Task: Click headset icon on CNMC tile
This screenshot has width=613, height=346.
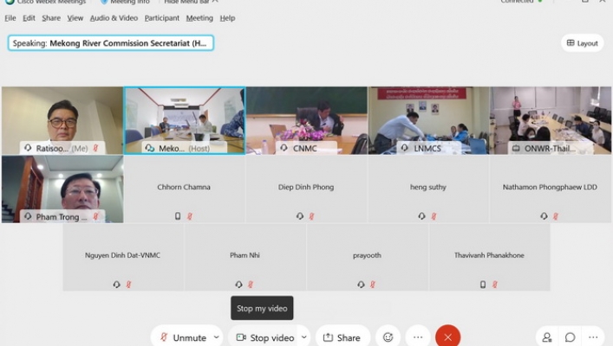Action: click(x=284, y=148)
